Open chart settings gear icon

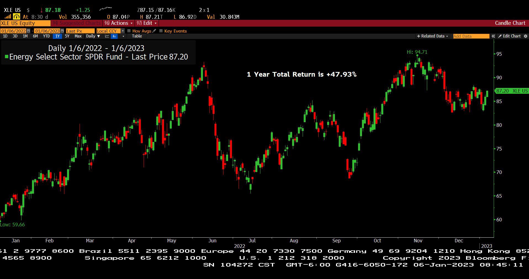pos(525,36)
